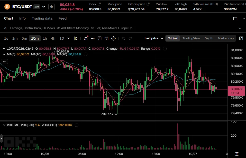
Task: Open the BTC/USDT pair selector chevron
Action: (x=44, y=7)
